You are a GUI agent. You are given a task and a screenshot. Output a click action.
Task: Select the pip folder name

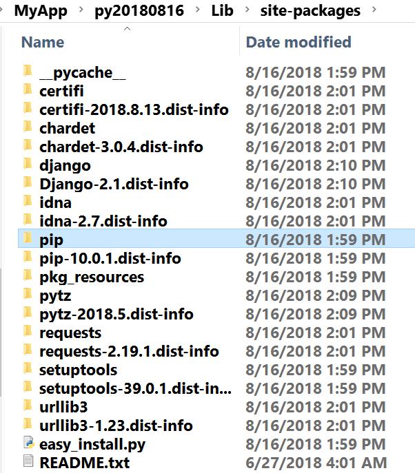coord(51,240)
